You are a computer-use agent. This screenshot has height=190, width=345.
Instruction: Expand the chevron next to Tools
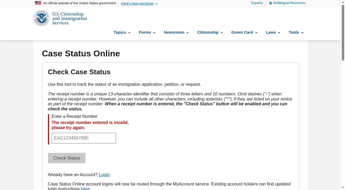(302, 33)
